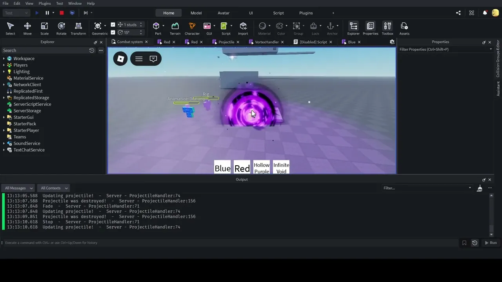This screenshot has width=502, height=282.
Task: Stop the play test
Action: coord(62,13)
